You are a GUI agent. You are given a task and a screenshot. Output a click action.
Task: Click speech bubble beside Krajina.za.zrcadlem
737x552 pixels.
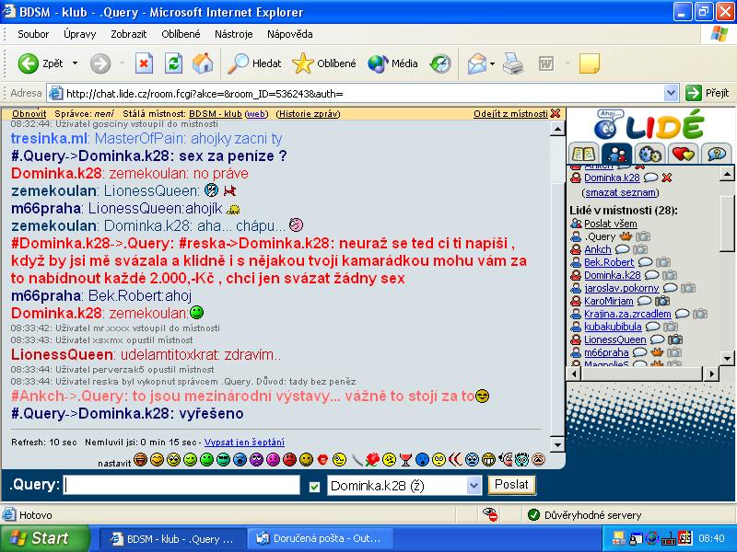coord(682,314)
